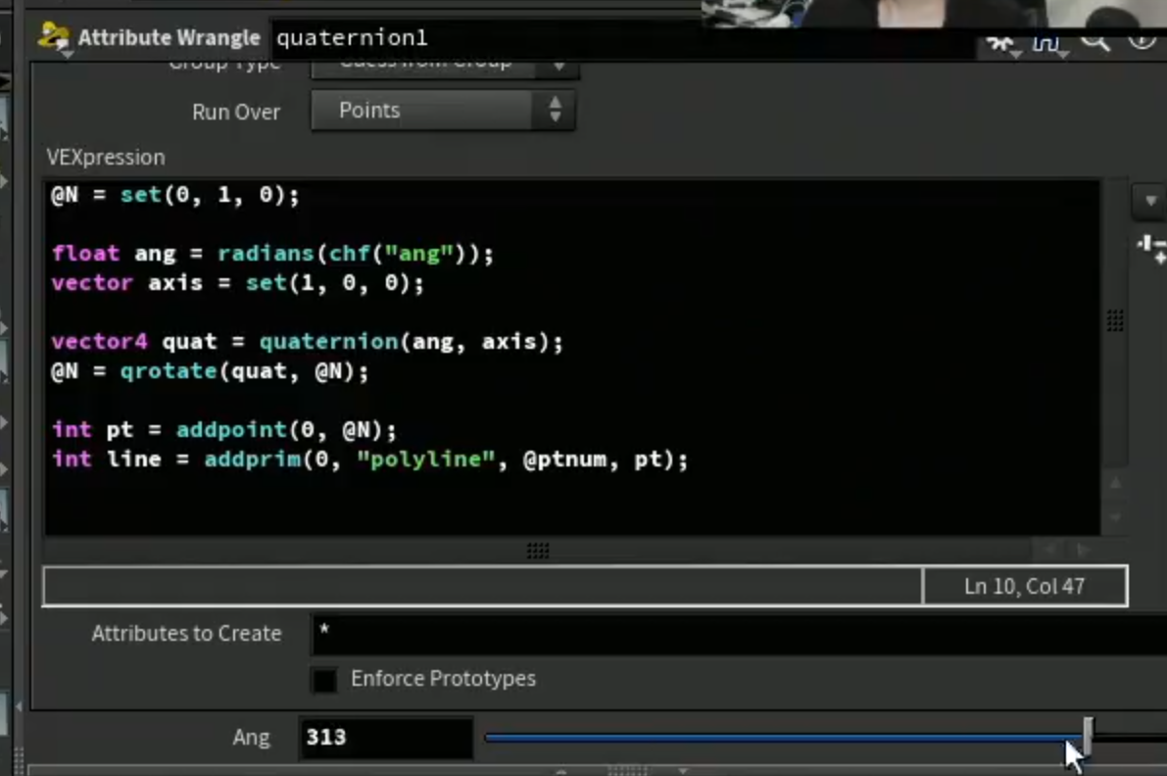1167x776 pixels.
Task: Click the editor bottom resize grip dots
Action: [537, 551]
